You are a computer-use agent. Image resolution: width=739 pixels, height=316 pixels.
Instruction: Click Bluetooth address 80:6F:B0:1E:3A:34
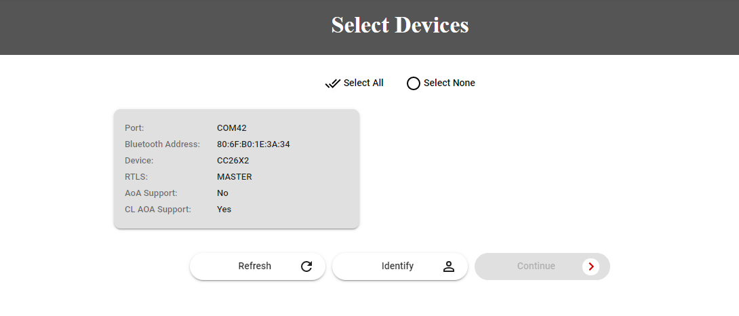click(254, 144)
